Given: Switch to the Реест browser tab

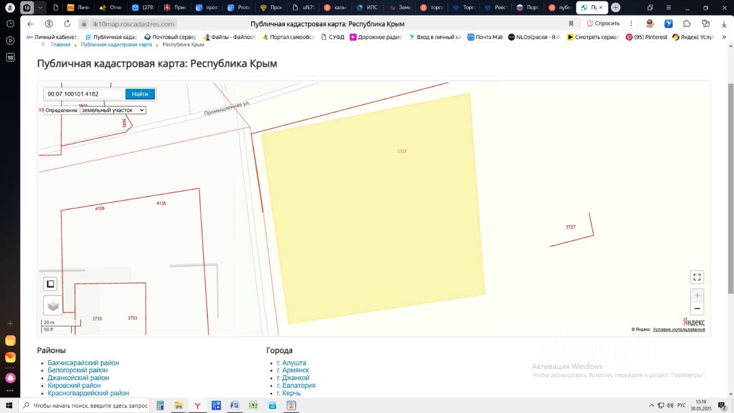Looking at the screenshot, I should coord(494,7).
